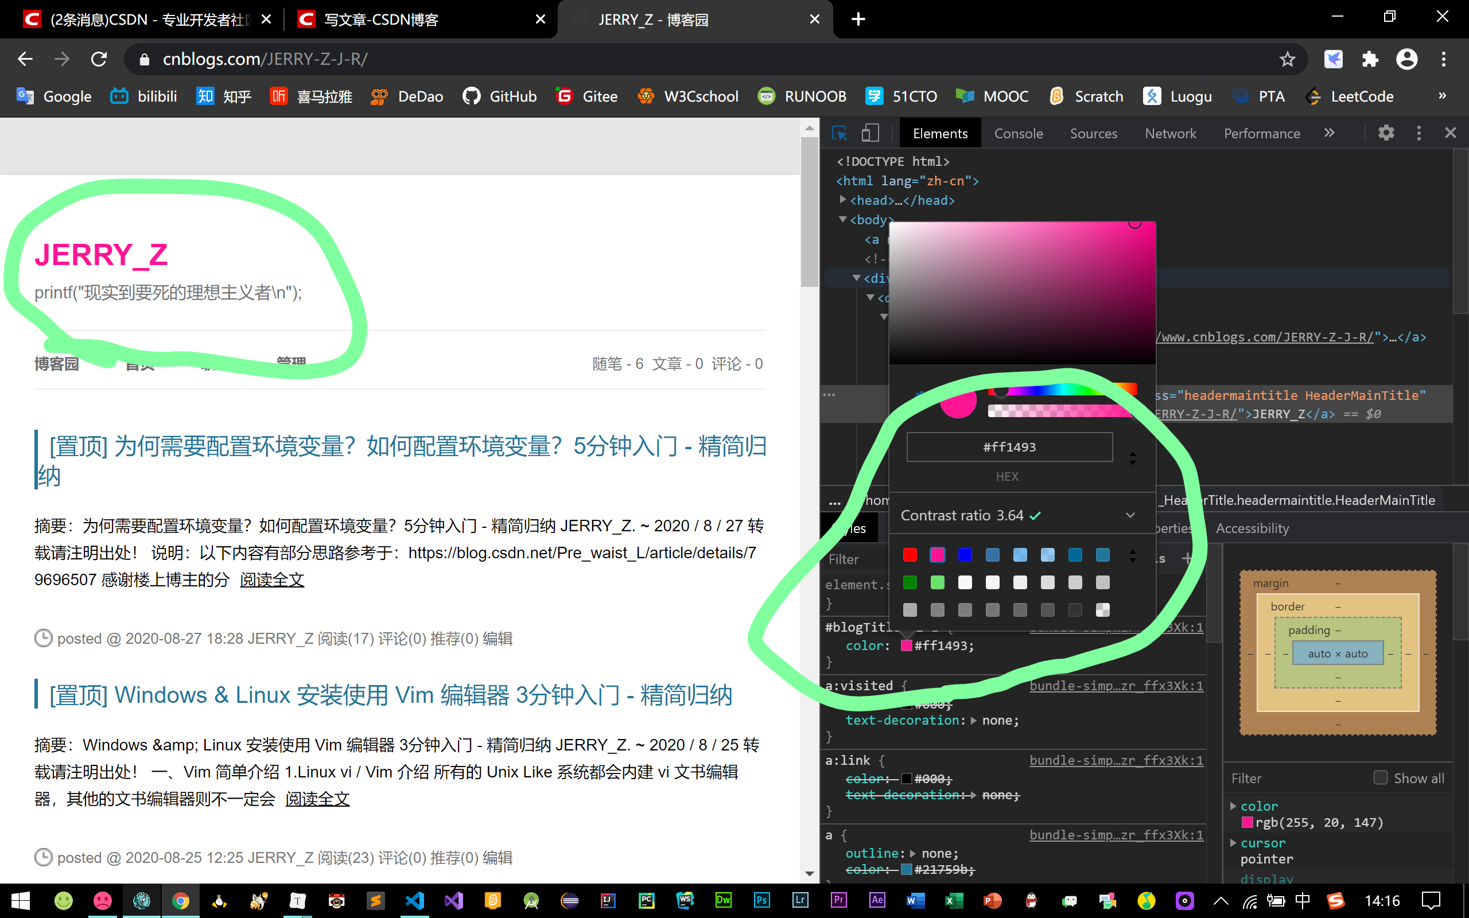
Task: Click the #ff1493 hex color input field
Action: tap(1008, 446)
